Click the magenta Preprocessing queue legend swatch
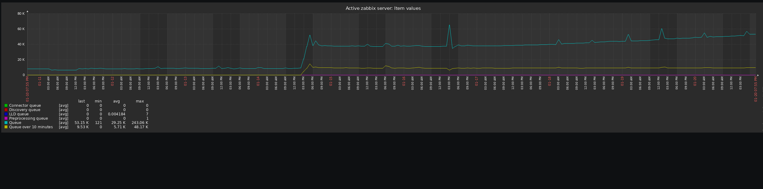The image size is (763, 189). click(x=6, y=118)
